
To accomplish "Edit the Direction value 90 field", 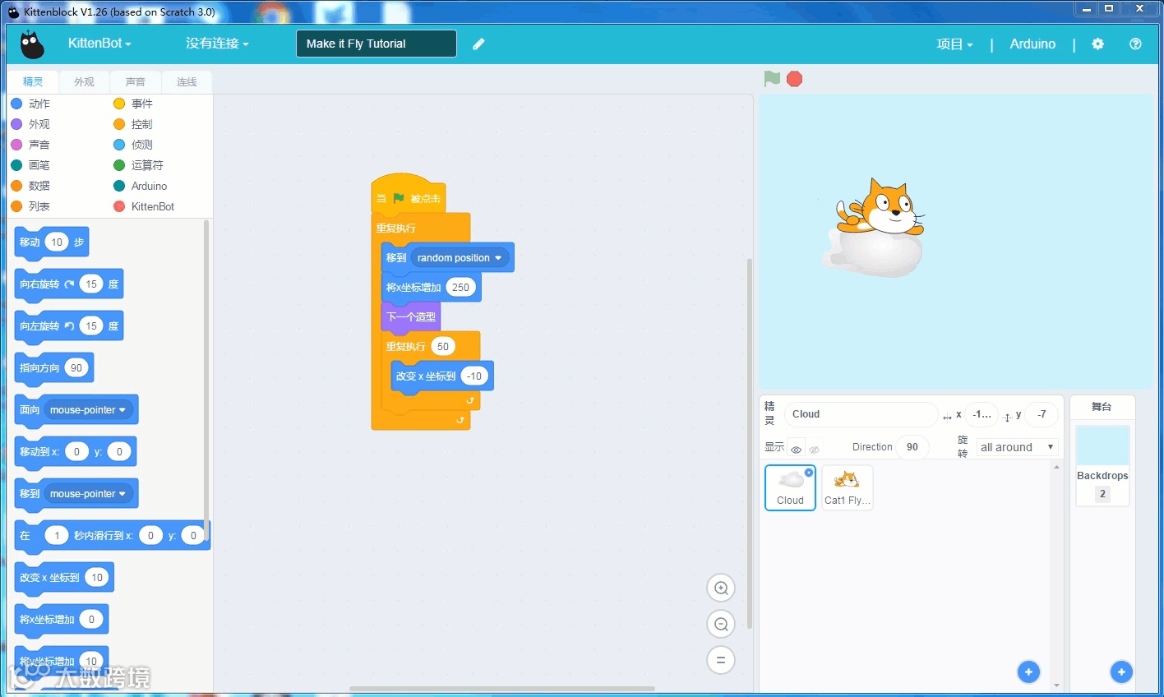I will coord(912,447).
